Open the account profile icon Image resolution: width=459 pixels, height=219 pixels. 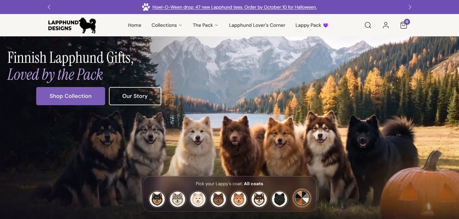pyautogui.click(x=386, y=25)
